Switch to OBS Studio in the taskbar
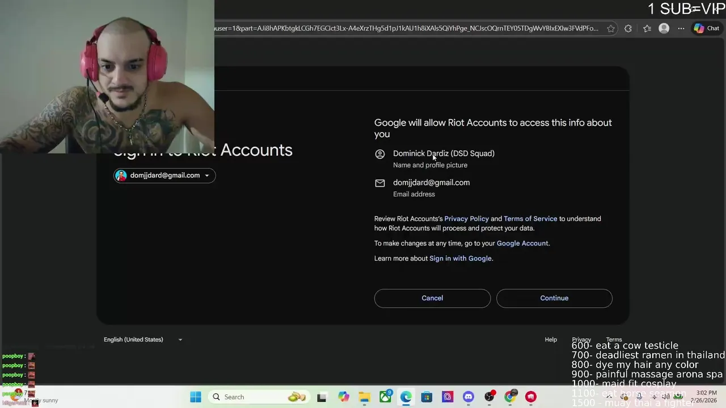 coord(489,397)
